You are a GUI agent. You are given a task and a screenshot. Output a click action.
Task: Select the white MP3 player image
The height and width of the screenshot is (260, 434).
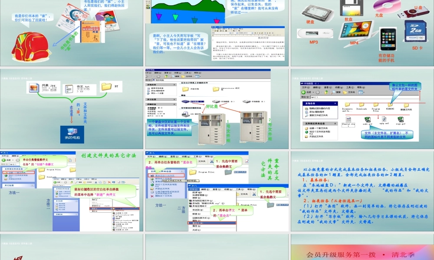pyautogui.click(x=314, y=33)
